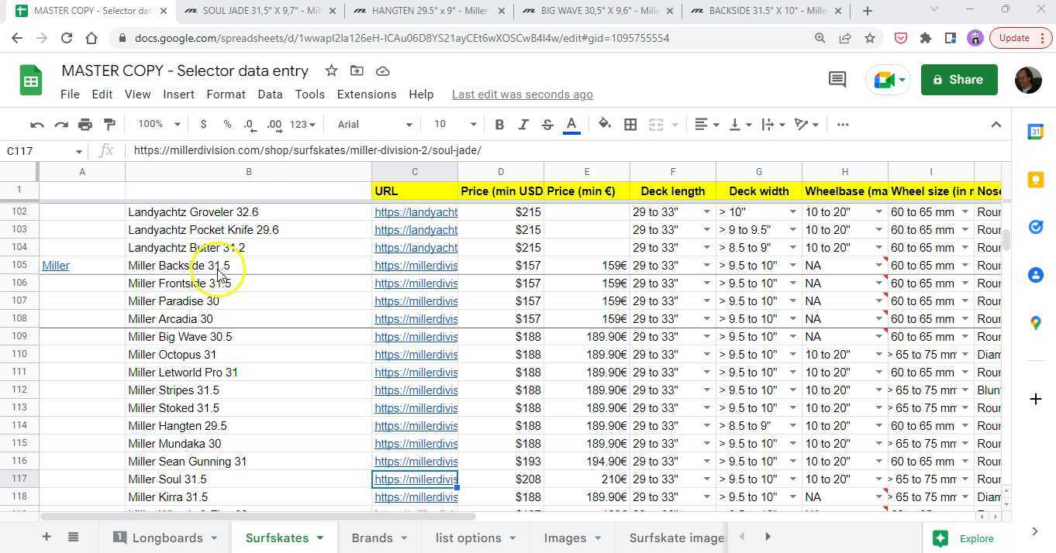Toggle bold formatting
Viewport: 1056px width, 553px height.
point(499,125)
